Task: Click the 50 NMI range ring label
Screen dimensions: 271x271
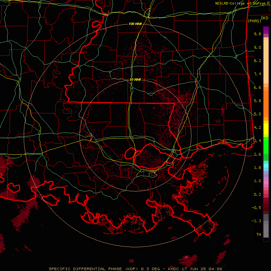Action: (x=135, y=79)
